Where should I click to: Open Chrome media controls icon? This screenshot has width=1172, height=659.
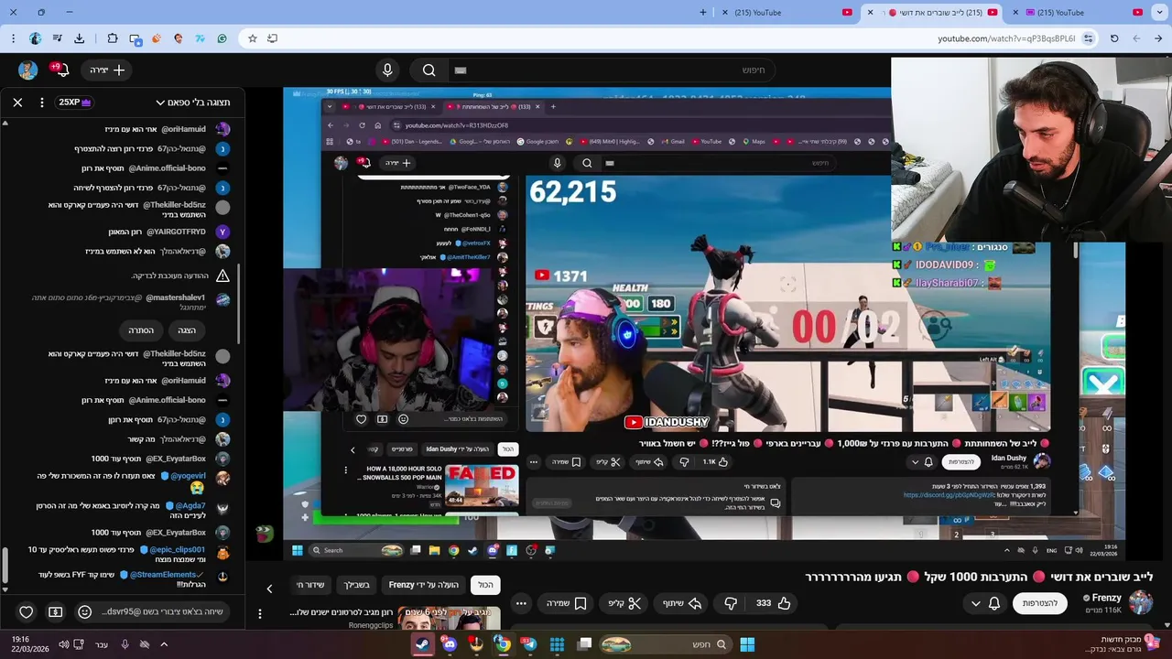(x=57, y=38)
